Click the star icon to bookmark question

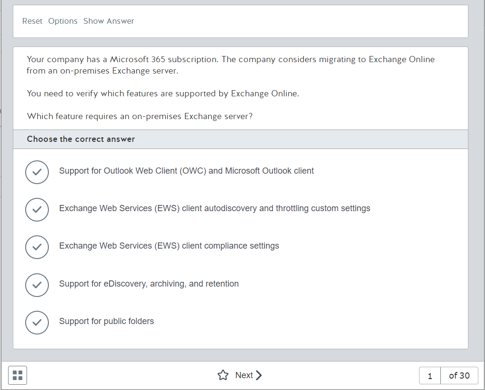223,375
